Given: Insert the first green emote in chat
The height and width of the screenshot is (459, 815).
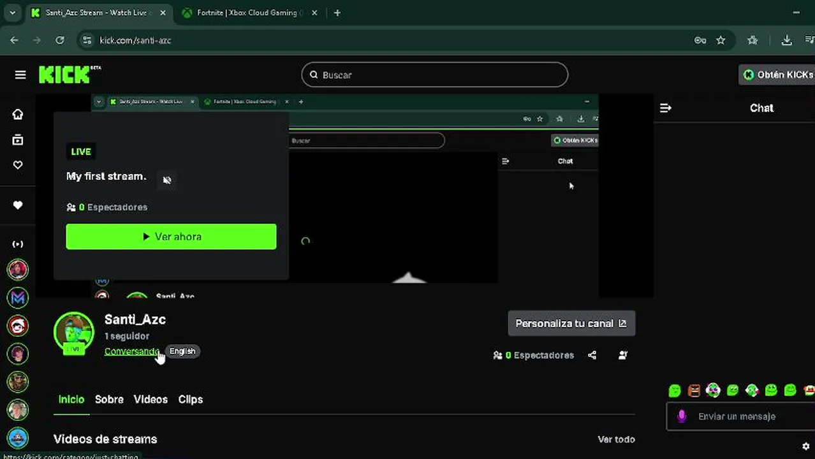Looking at the screenshot, I should click(x=675, y=390).
